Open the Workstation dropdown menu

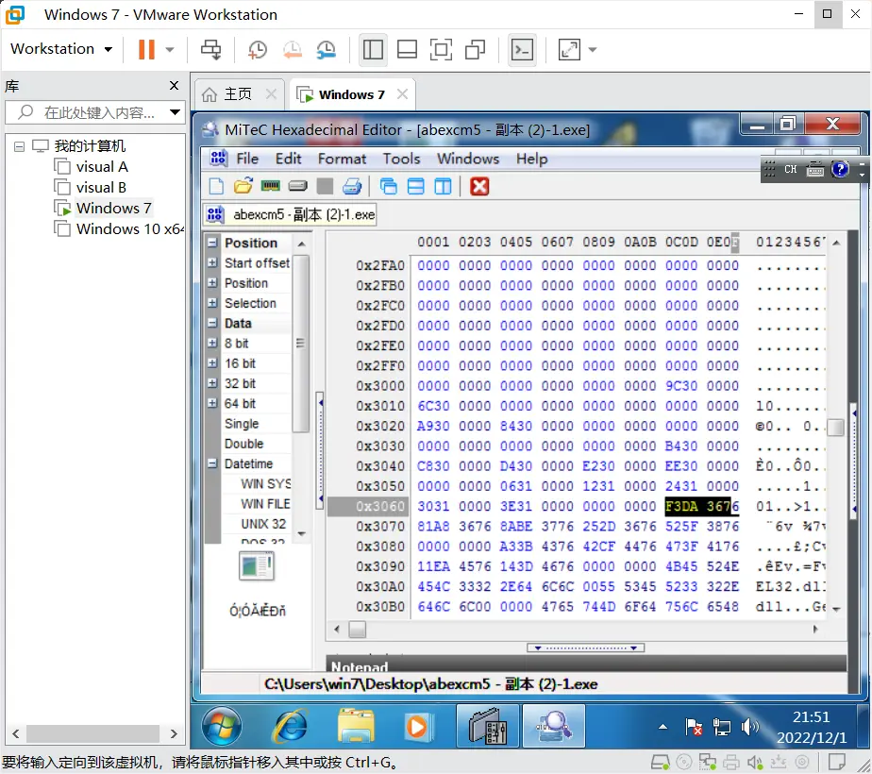pos(61,49)
